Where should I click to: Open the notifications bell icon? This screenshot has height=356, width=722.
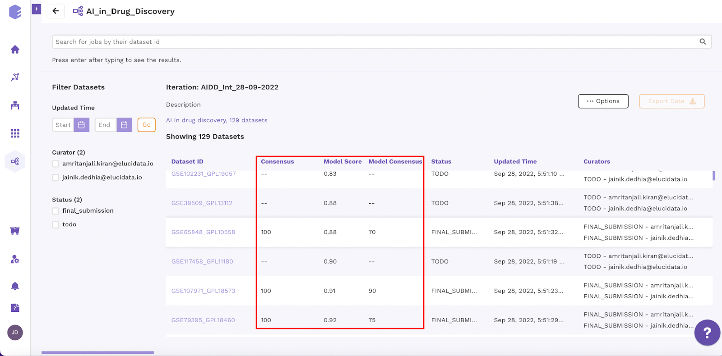(x=15, y=286)
